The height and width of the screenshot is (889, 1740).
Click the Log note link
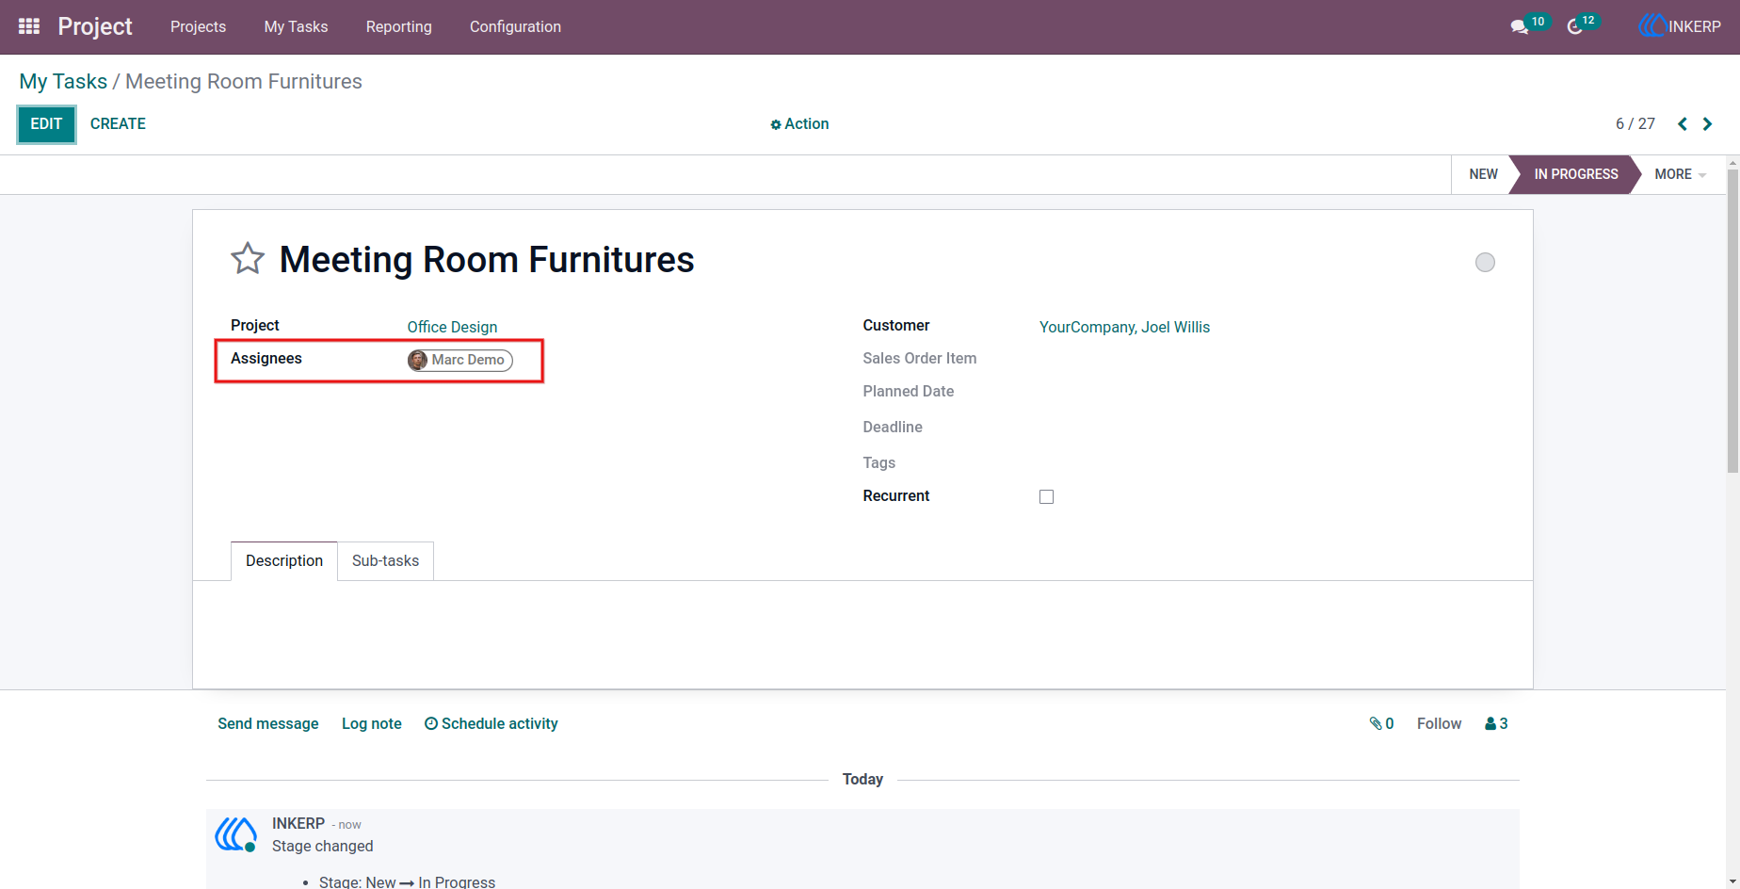point(372,723)
